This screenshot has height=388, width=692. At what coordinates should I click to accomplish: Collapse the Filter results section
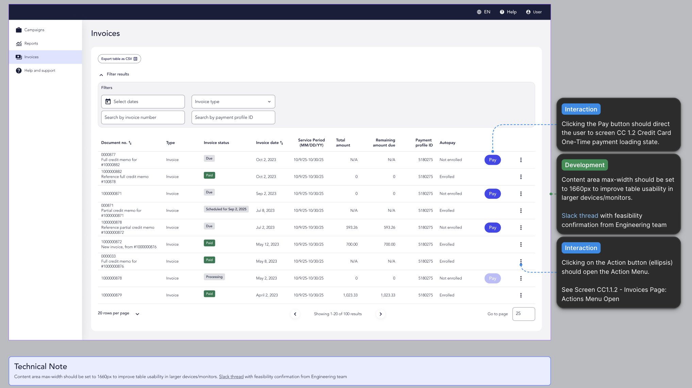tap(101, 74)
